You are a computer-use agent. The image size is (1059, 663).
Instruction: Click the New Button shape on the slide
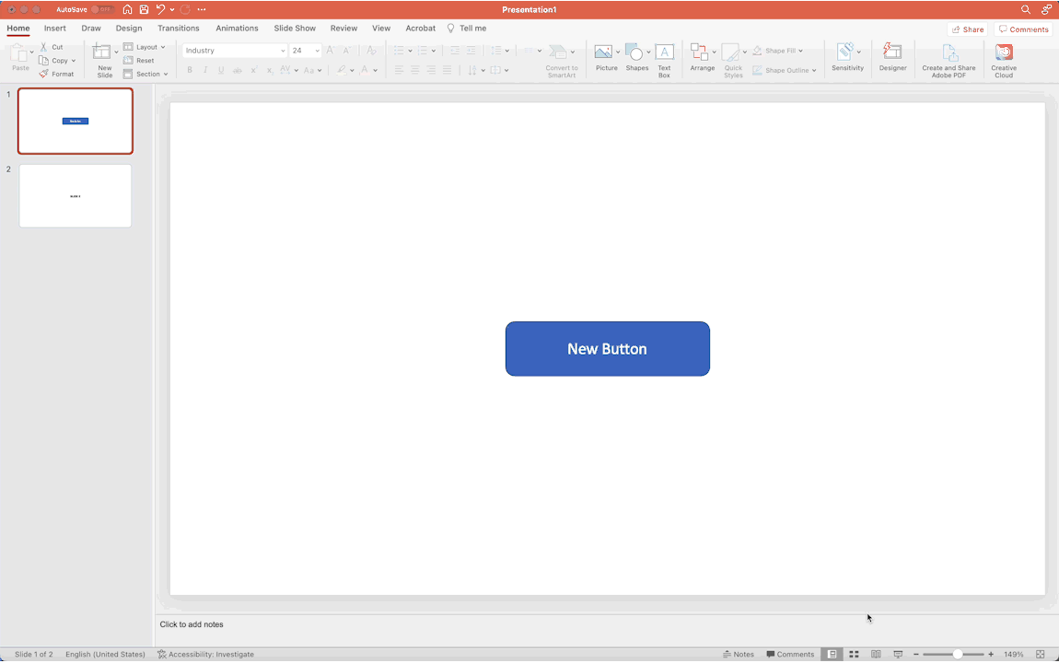[x=607, y=349]
